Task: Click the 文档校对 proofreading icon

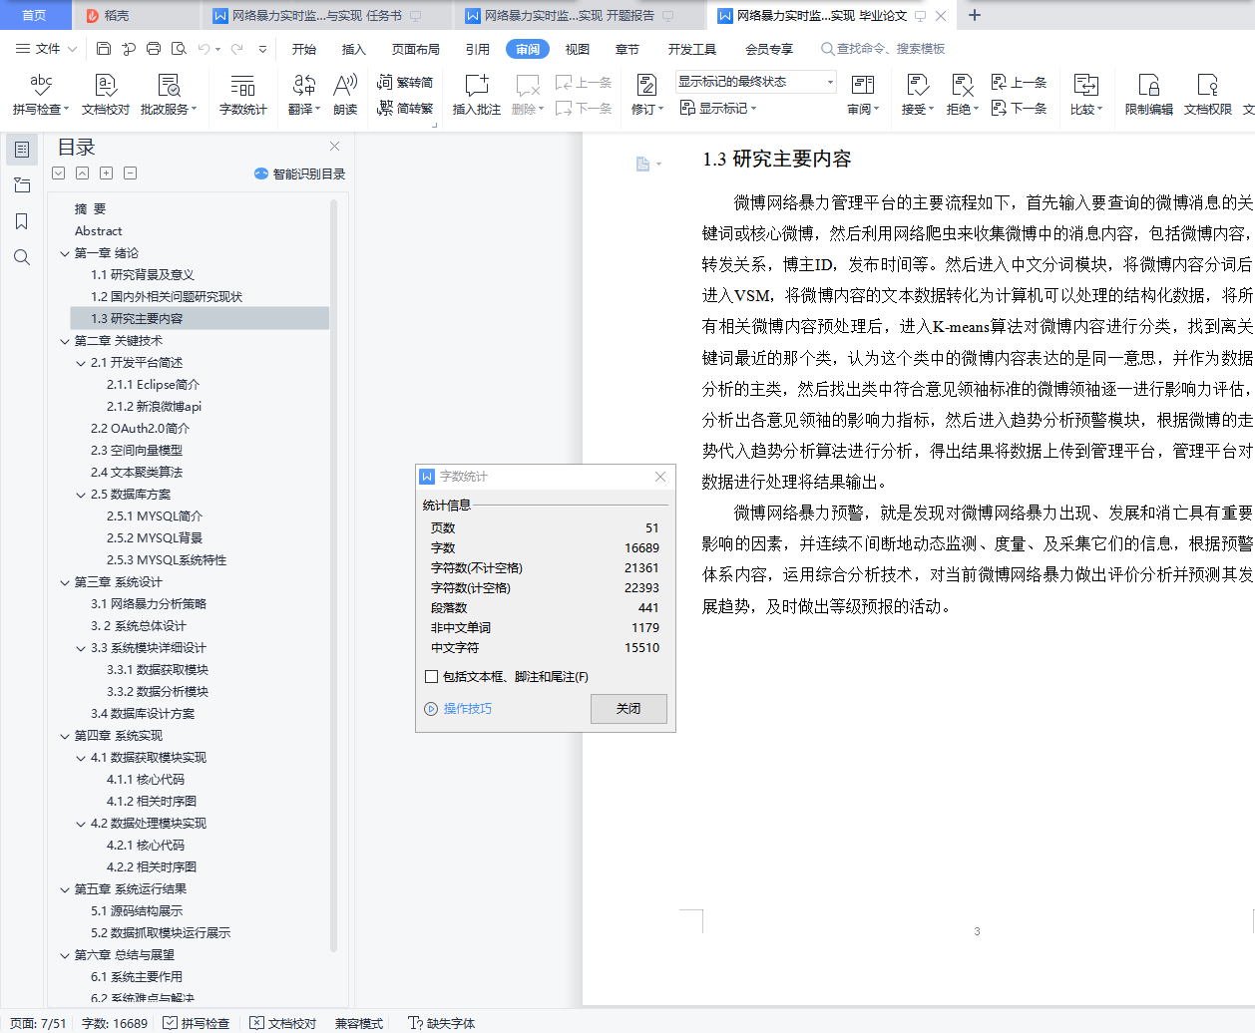Action: (x=106, y=95)
